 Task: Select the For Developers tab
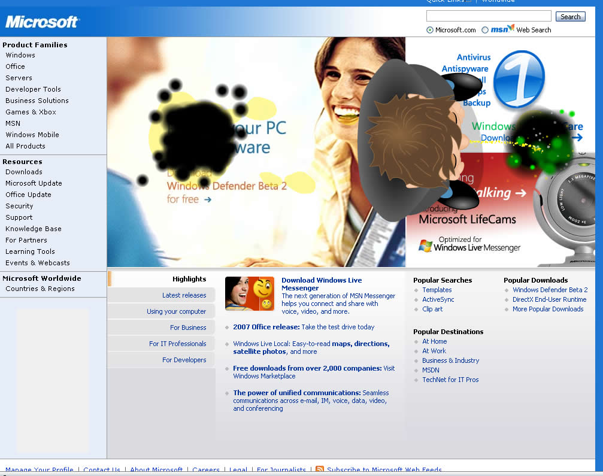(161, 360)
